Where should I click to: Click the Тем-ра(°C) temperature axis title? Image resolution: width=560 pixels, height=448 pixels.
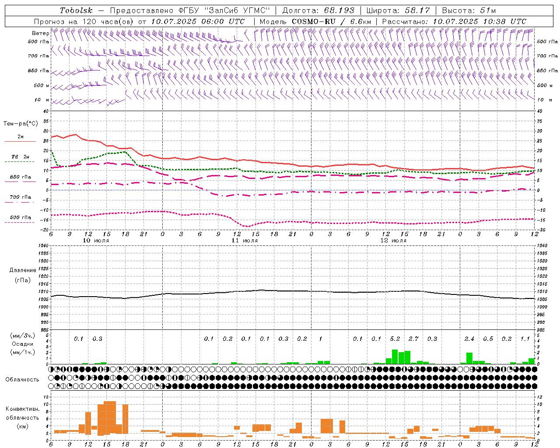pyautogui.click(x=21, y=124)
